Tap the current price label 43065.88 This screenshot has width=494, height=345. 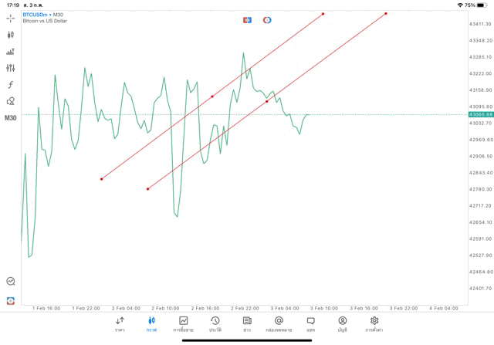(480, 114)
